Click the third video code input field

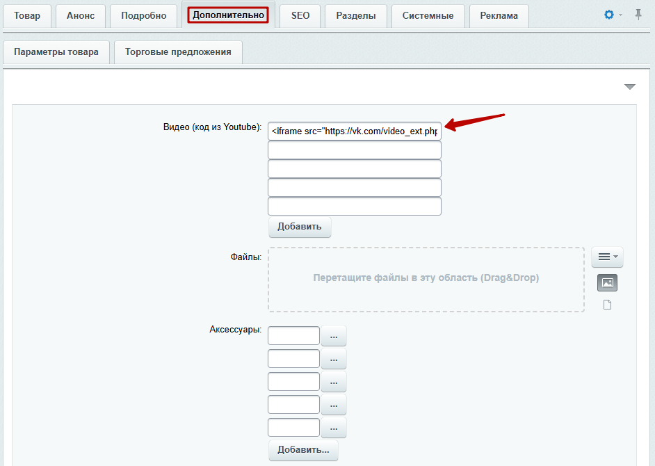pyautogui.click(x=354, y=169)
